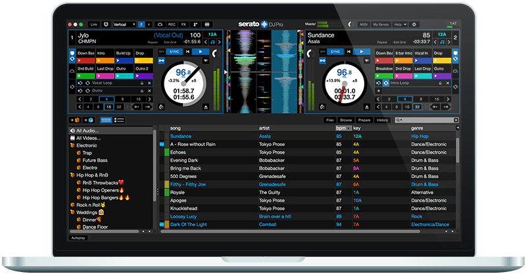Toggle SYNC on deck 2

335,52
